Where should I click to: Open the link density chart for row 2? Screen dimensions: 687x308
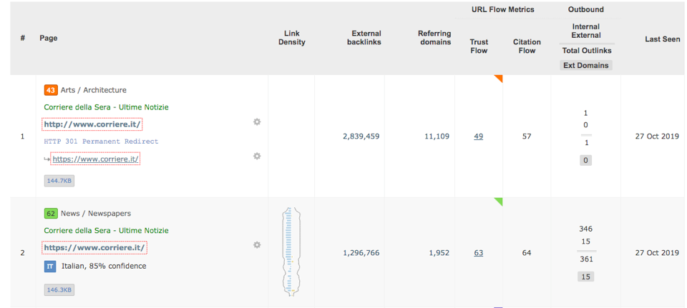[291, 252]
